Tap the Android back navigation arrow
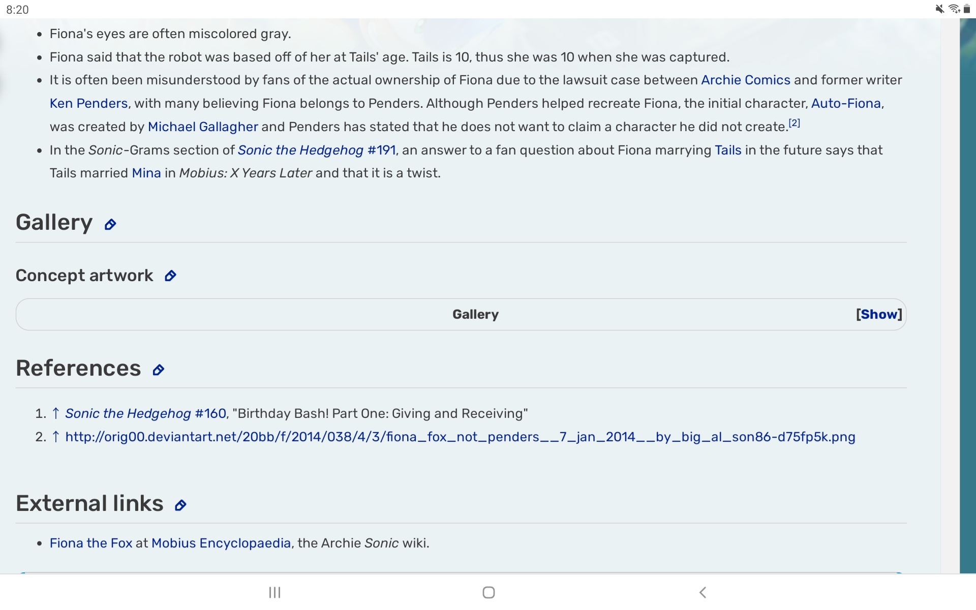976x610 pixels. (703, 592)
